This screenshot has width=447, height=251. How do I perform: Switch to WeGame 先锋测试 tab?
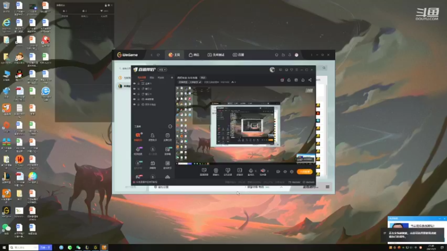click(216, 55)
